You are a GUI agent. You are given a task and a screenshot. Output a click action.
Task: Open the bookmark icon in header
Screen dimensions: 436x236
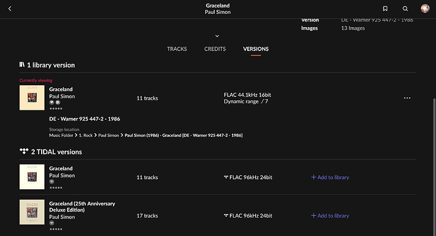coord(385,9)
